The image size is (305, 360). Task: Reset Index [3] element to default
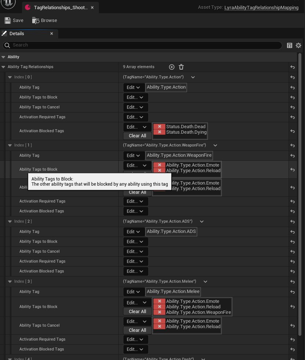tap(293, 282)
